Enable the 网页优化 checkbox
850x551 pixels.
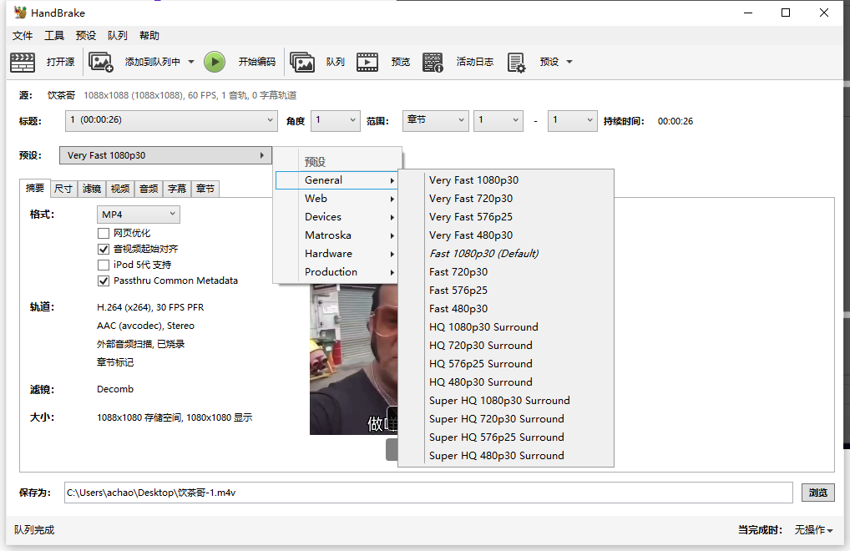(104, 234)
